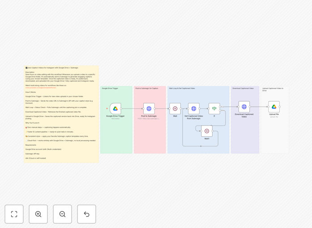312x228 pixels.
Task: Click the fit-to-view button
Action: click(14, 214)
